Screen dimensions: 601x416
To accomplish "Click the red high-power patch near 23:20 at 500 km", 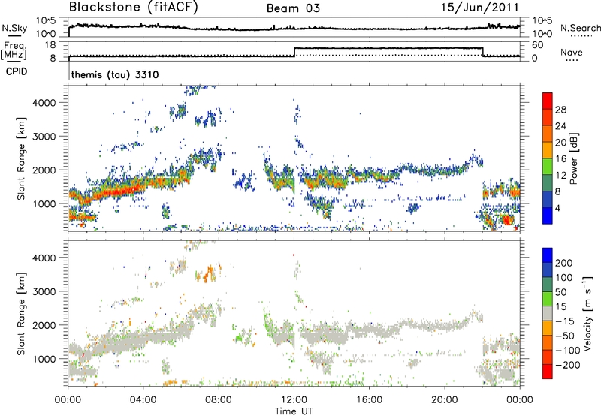I will coord(507,220).
